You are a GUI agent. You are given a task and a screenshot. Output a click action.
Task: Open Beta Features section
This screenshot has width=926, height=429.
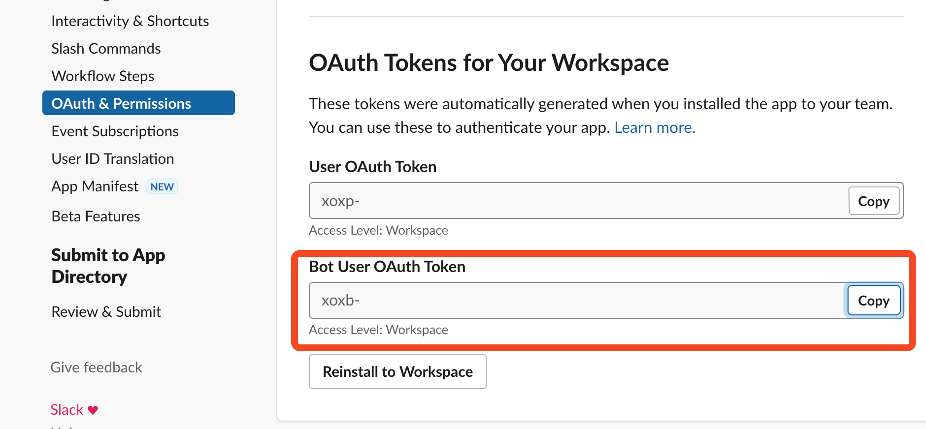pyautogui.click(x=96, y=216)
